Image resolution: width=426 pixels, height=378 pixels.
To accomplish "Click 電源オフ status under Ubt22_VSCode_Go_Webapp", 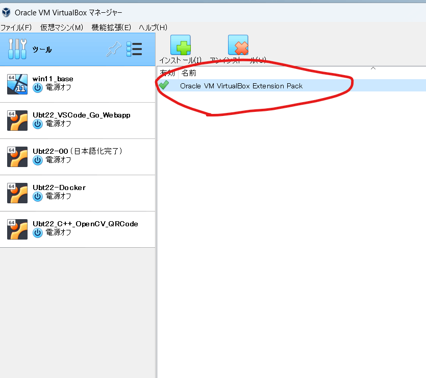I will point(58,124).
